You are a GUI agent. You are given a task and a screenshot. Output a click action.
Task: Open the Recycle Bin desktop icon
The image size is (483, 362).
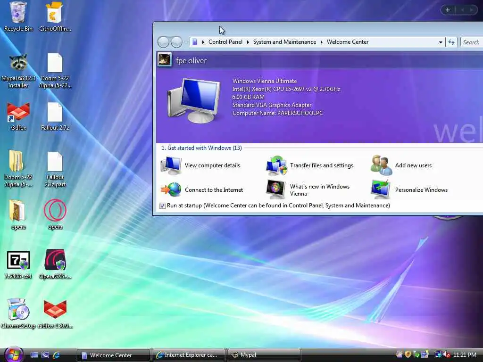point(18,12)
